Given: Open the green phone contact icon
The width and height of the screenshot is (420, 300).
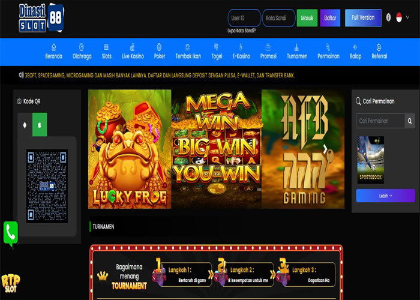Looking at the screenshot, I should click(11, 234).
